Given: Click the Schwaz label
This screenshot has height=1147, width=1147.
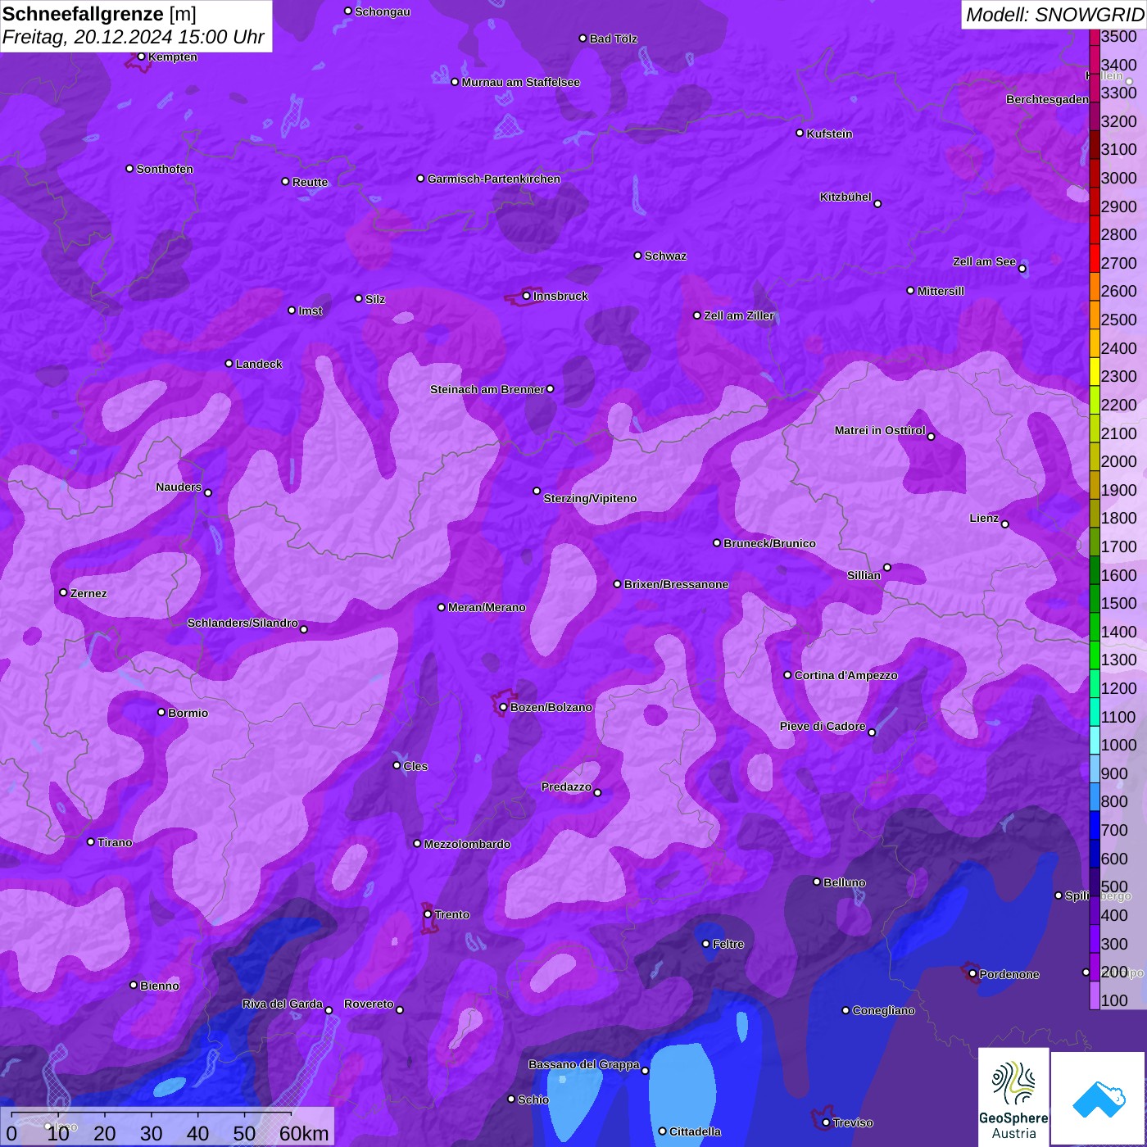Looking at the screenshot, I should point(666,256).
